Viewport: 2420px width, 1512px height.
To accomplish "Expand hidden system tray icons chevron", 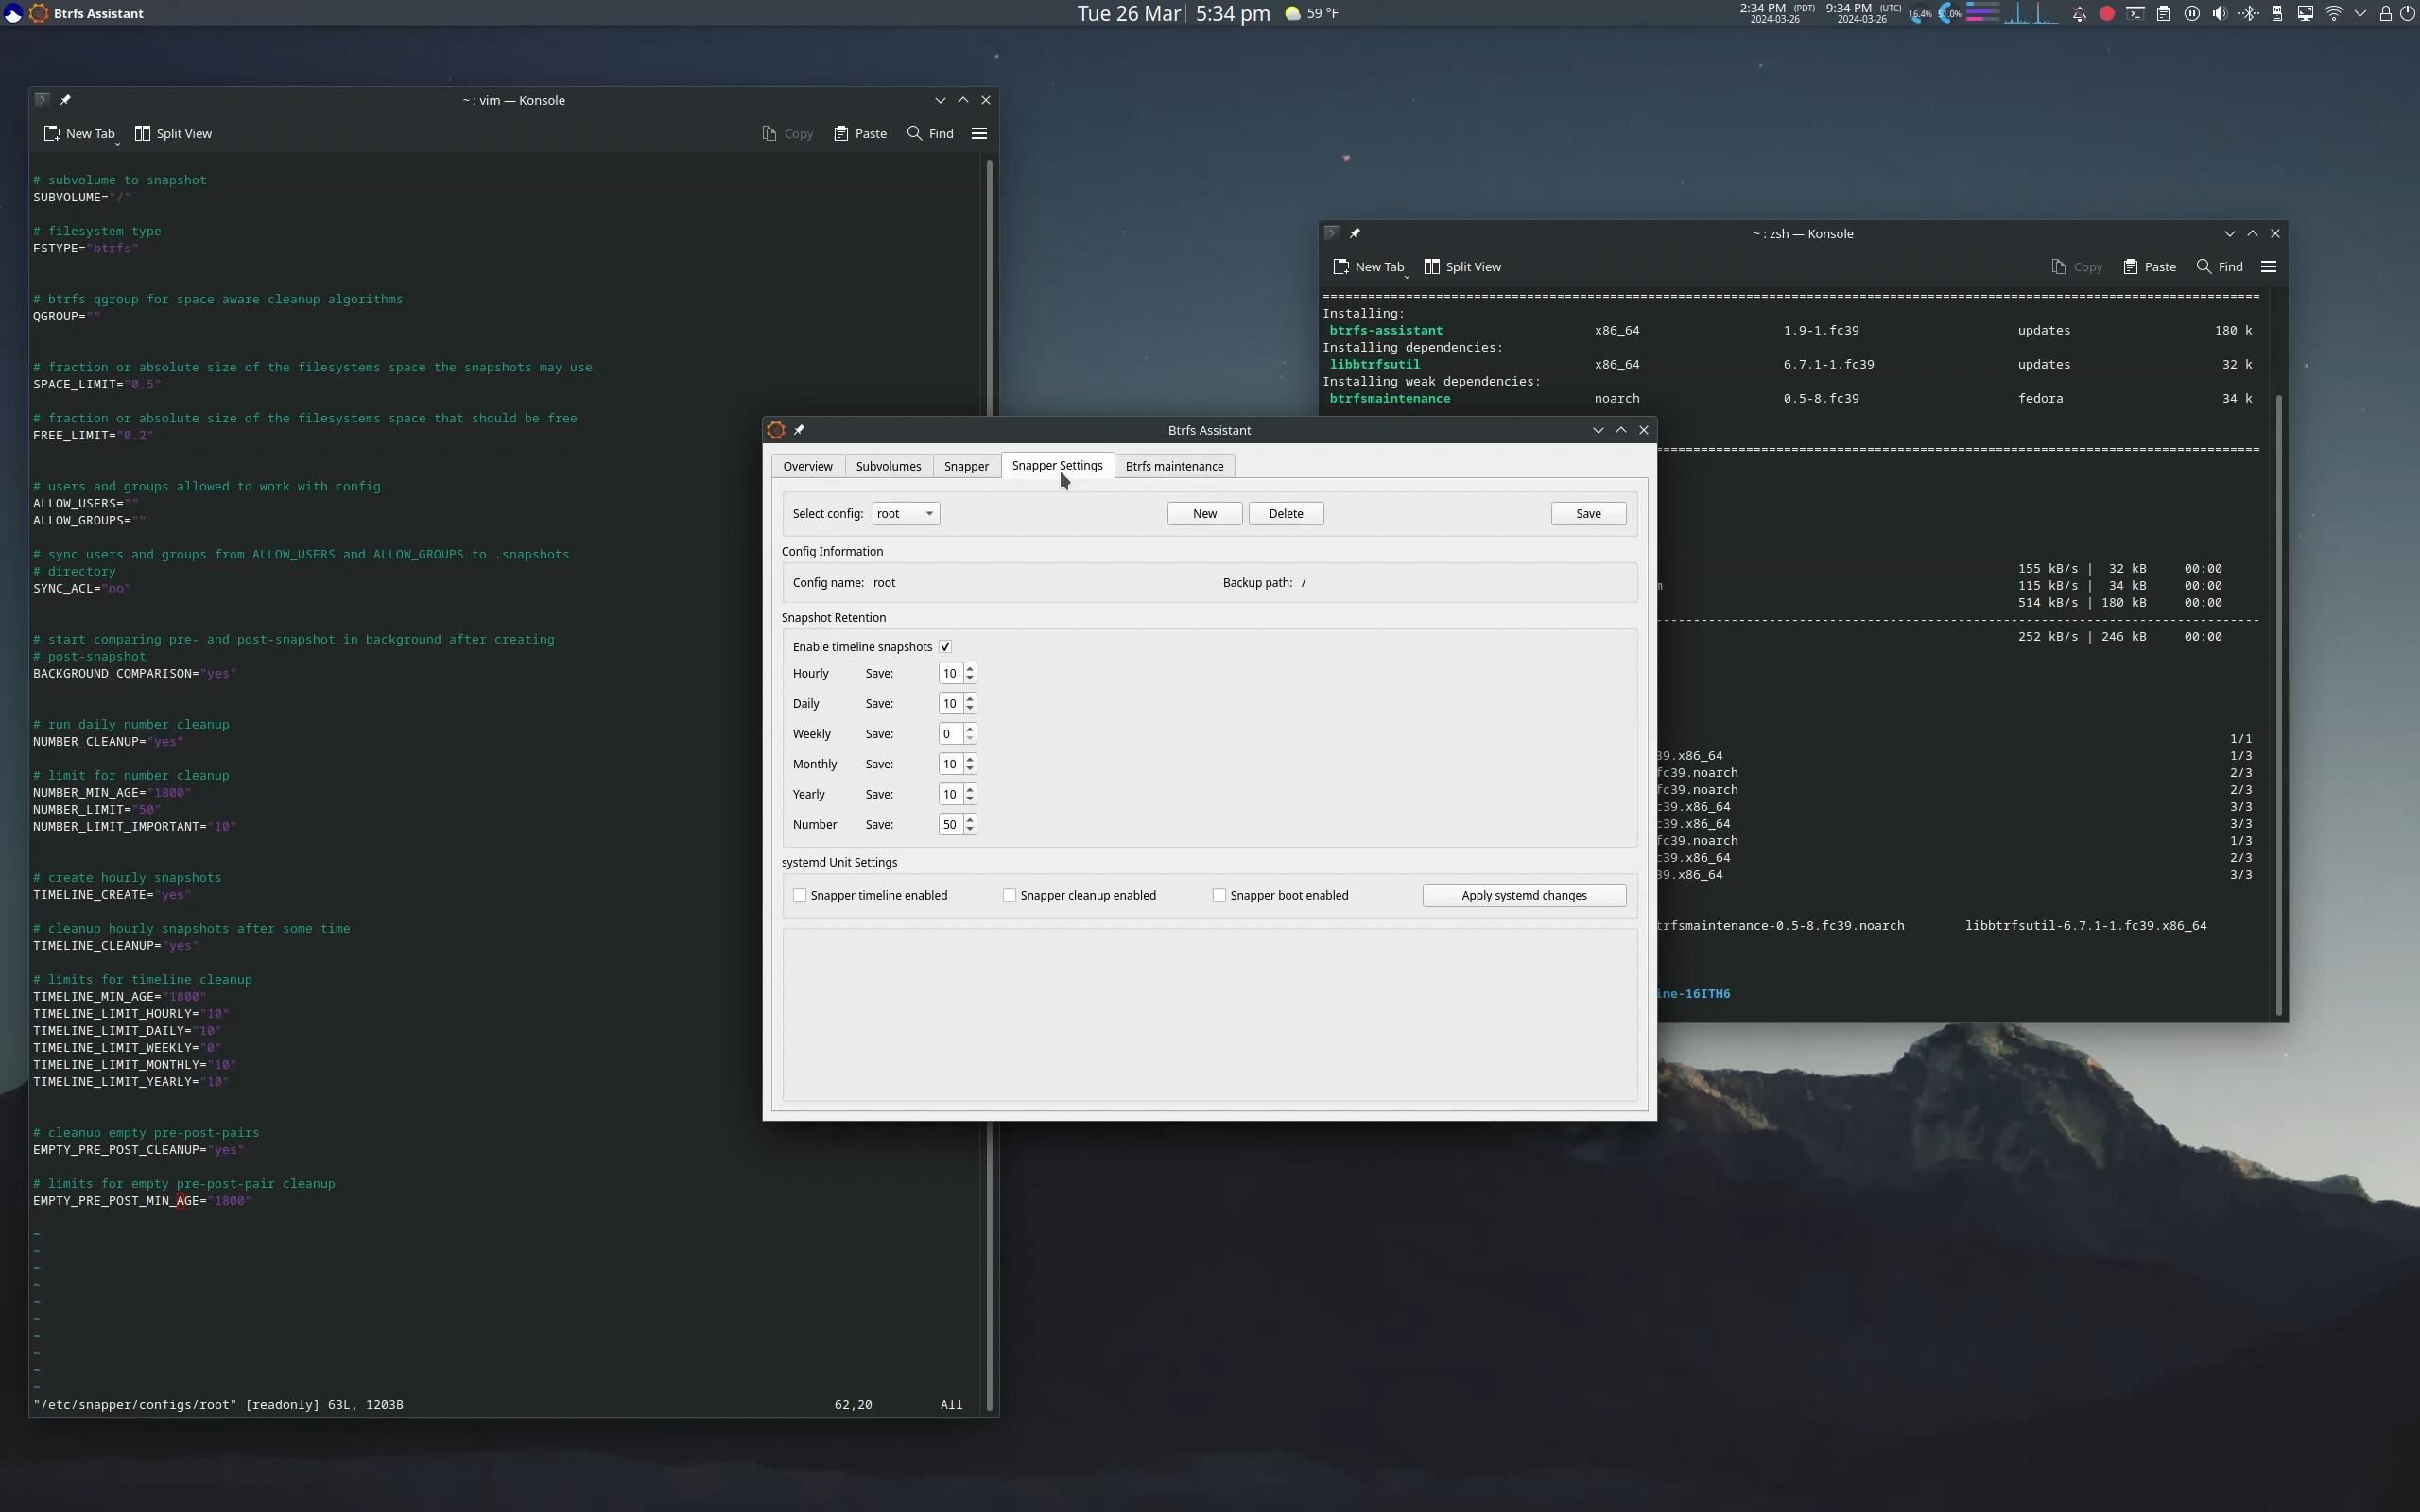I will pos(2360,14).
